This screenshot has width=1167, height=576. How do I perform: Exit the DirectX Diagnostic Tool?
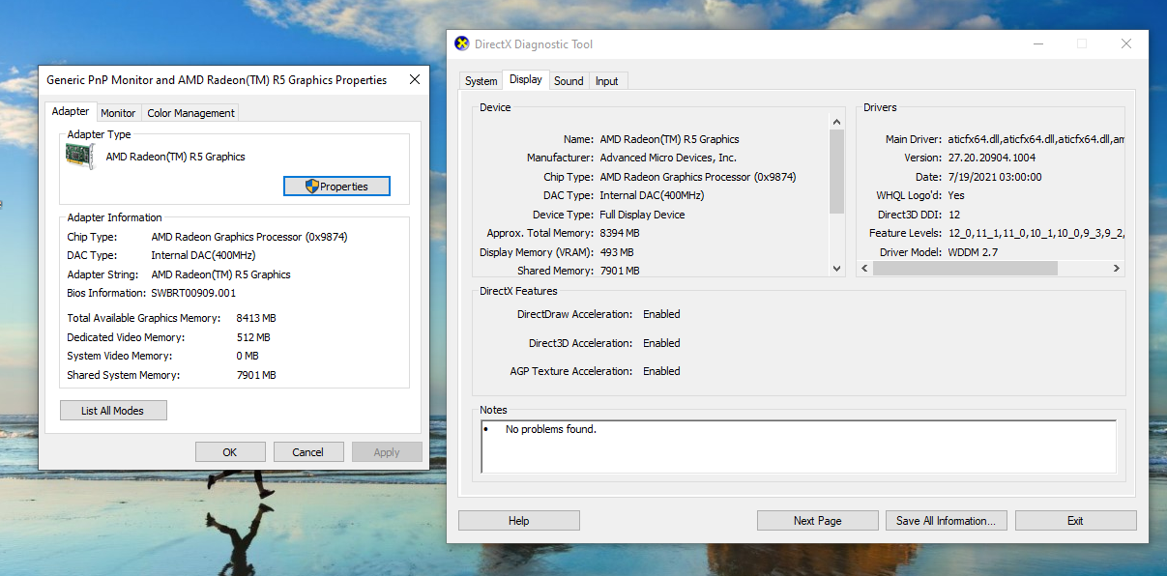click(x=1075, y=521)
